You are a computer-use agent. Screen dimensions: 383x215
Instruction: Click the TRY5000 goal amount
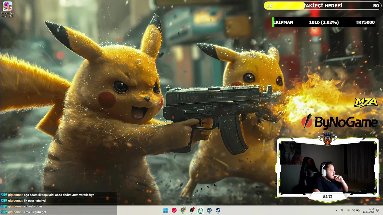click(x=365, y=22)
